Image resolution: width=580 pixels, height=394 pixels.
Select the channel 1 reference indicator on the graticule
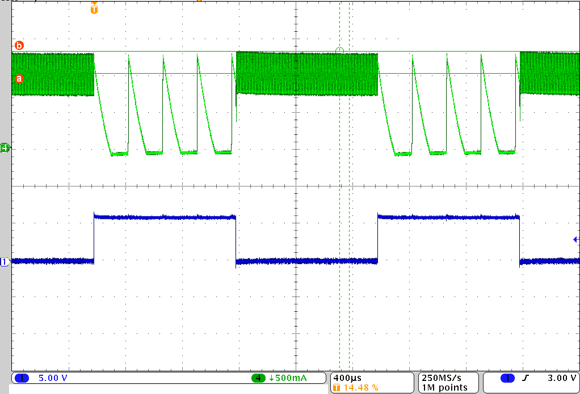pos(5,262)
